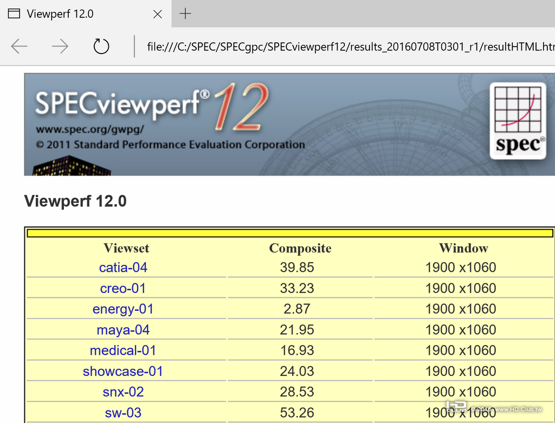Select composite score 39.85
Image resolution: width=555 pixels, height=423 pixels.
pyautogui.click(x=297, y=268)
